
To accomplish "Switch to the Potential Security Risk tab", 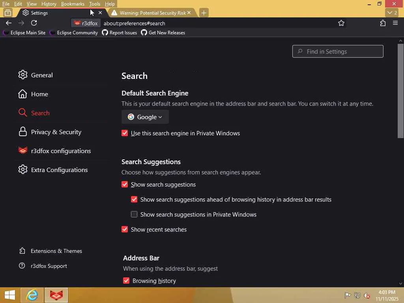I will [x=152, y=13].
